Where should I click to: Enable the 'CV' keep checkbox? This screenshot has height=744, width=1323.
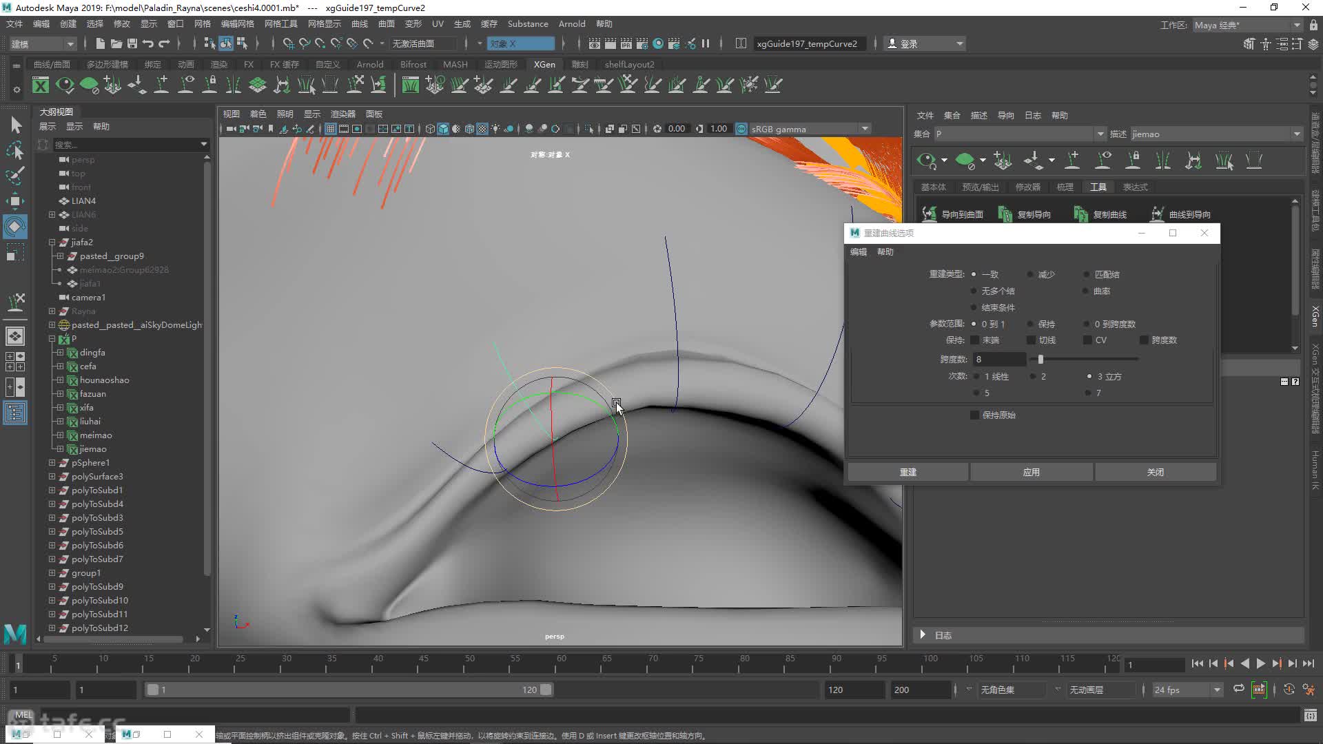pos(1087,340)
